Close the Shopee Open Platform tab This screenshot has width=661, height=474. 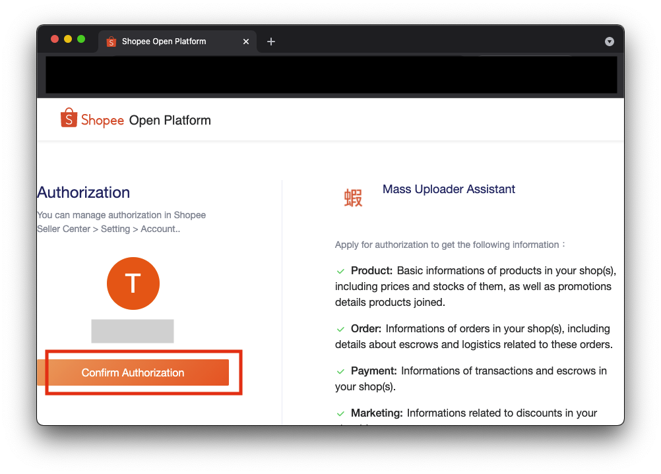[246, 42]
